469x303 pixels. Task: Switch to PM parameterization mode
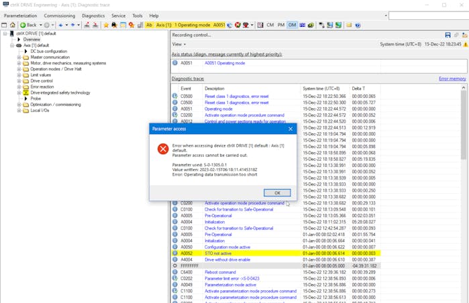(281, 25)
